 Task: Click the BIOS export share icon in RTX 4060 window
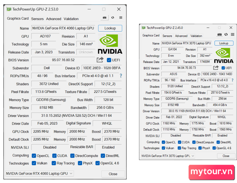(x=100, y=60)
